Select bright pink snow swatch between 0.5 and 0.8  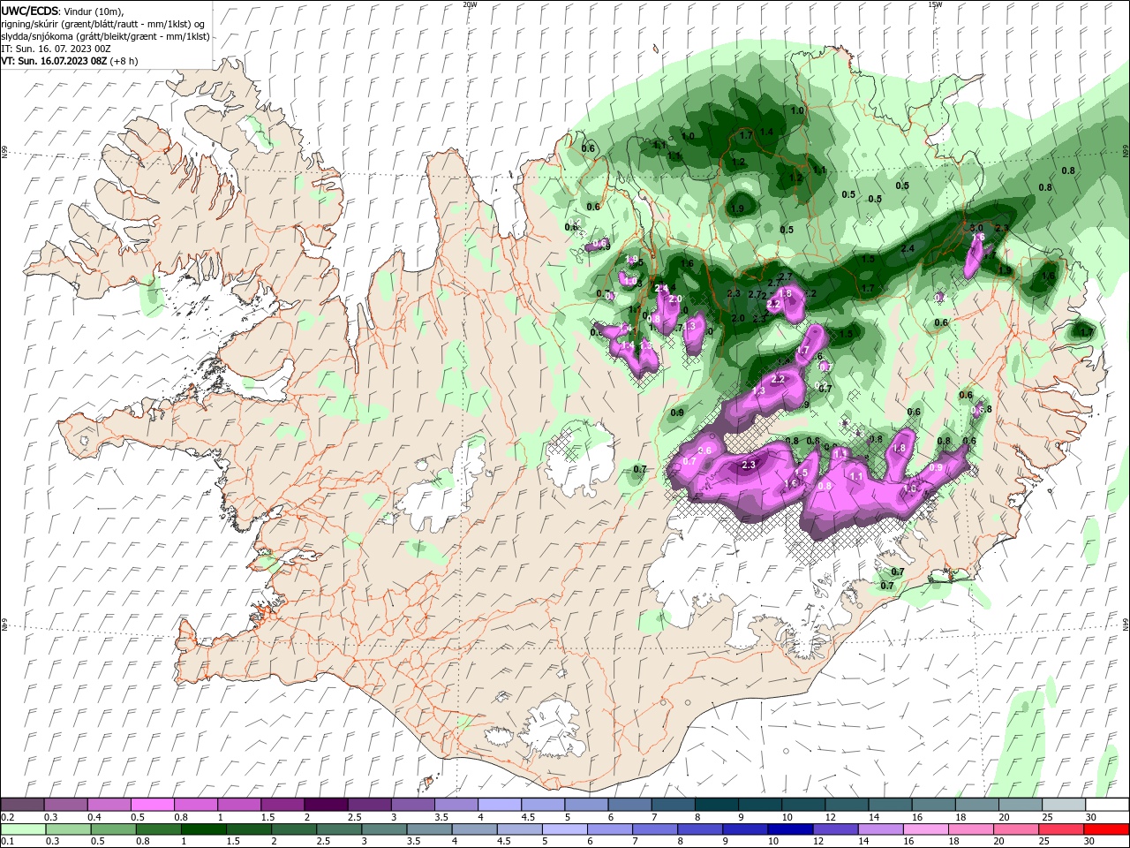(x=152, y=805)
